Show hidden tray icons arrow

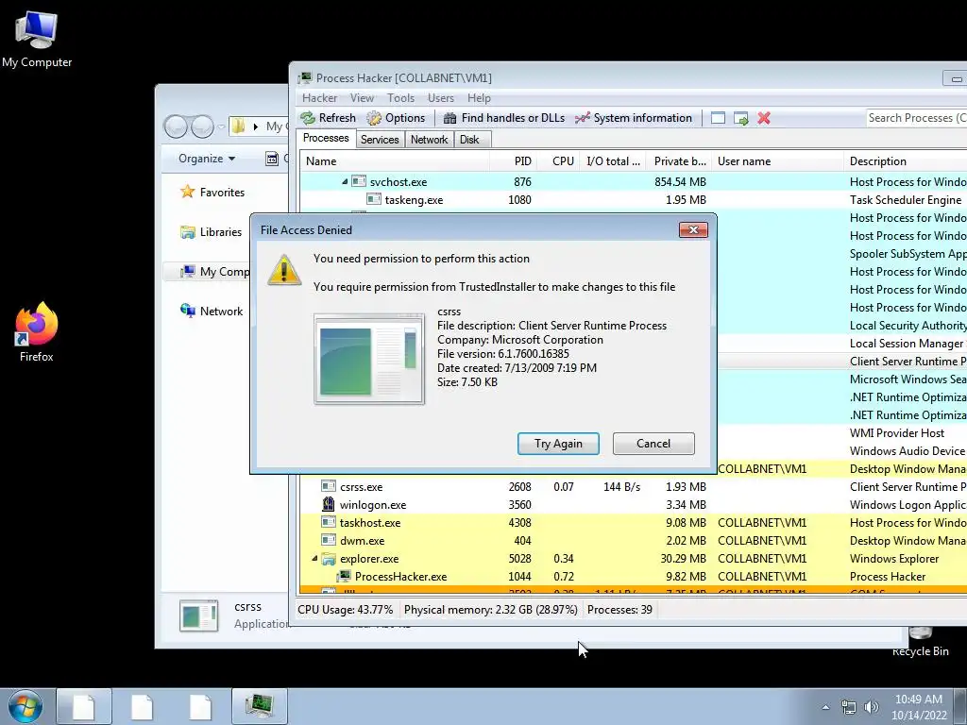[x=825, y=707]
